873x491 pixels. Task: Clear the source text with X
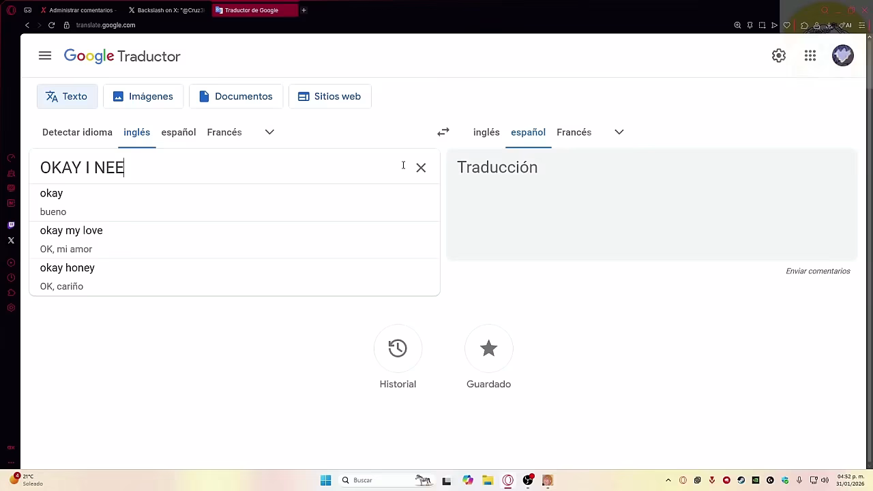point(421,168)
